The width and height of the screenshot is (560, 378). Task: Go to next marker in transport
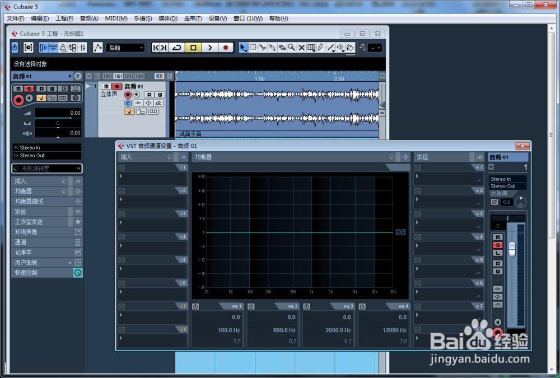pyautogui.click(x=164, y=48)
